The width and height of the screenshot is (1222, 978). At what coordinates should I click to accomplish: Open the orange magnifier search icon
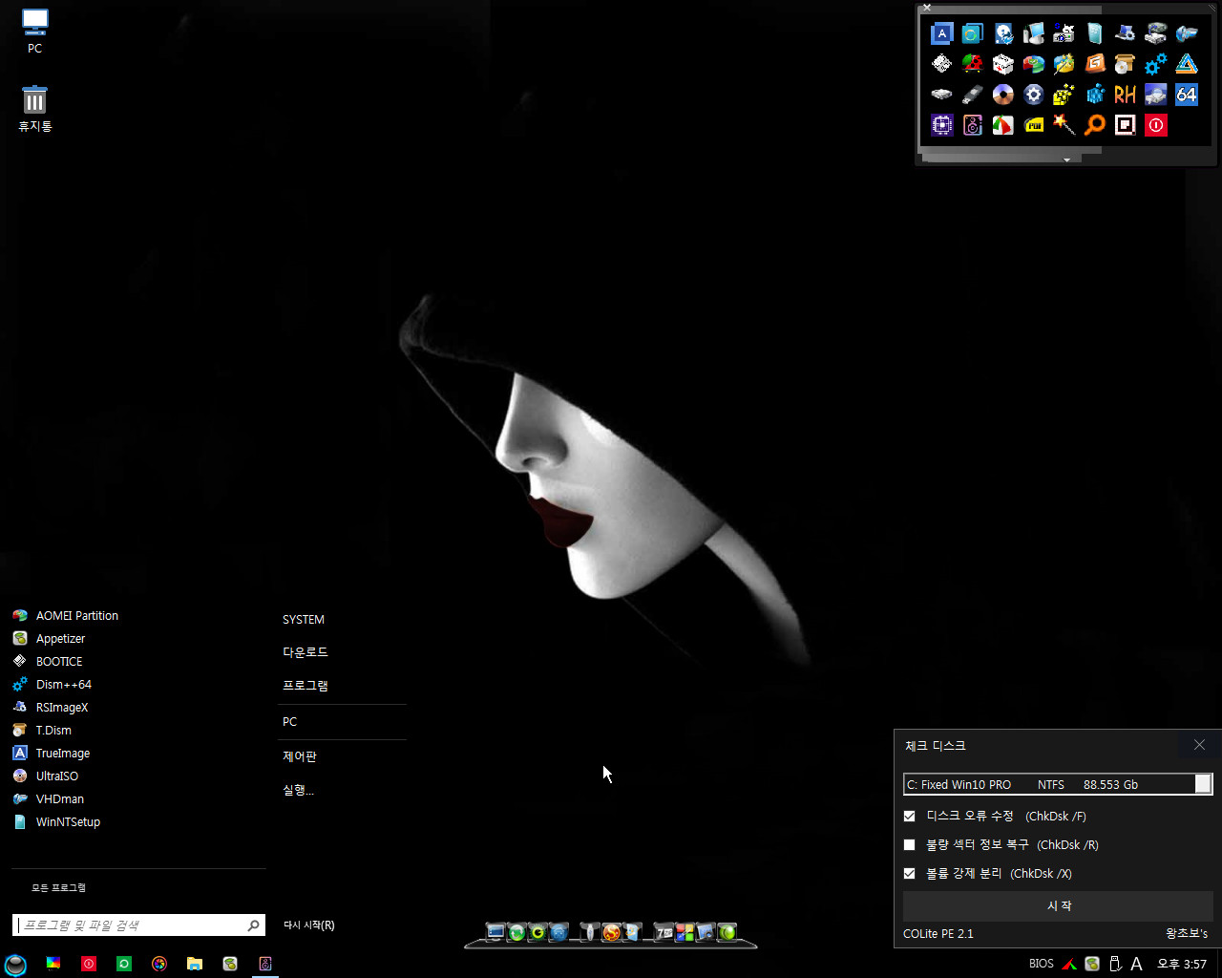point(1094,125)
